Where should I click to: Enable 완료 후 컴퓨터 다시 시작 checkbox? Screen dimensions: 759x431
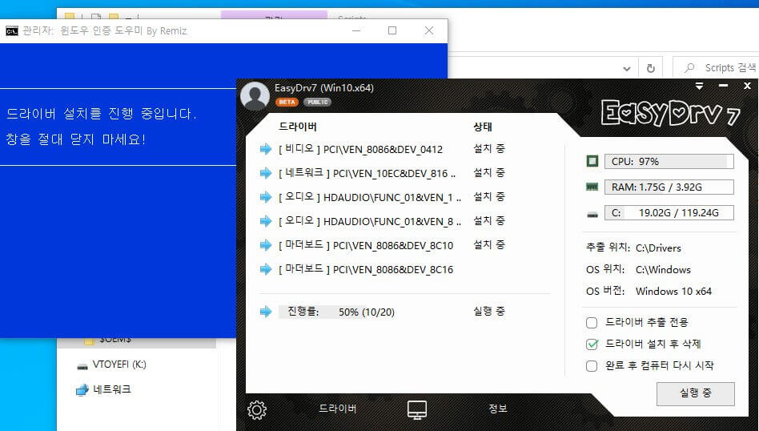coord(592,365)
